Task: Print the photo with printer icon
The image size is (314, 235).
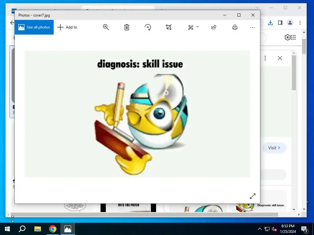Action: tap(235, 27)
